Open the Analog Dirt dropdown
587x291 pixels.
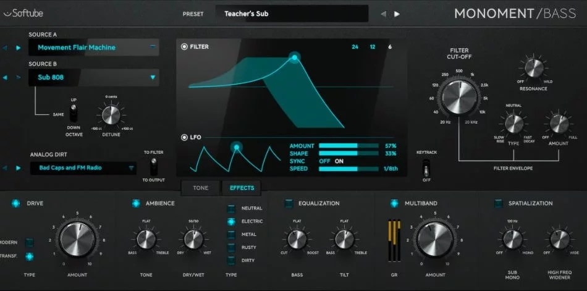click(x=83, y=168)
